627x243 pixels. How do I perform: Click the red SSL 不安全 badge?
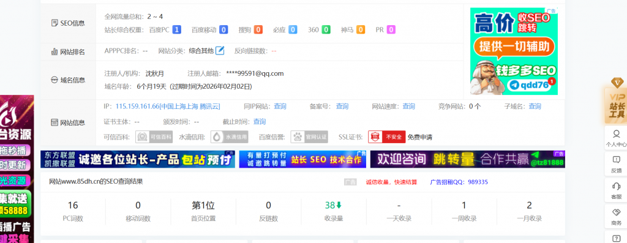pos(387,137)
